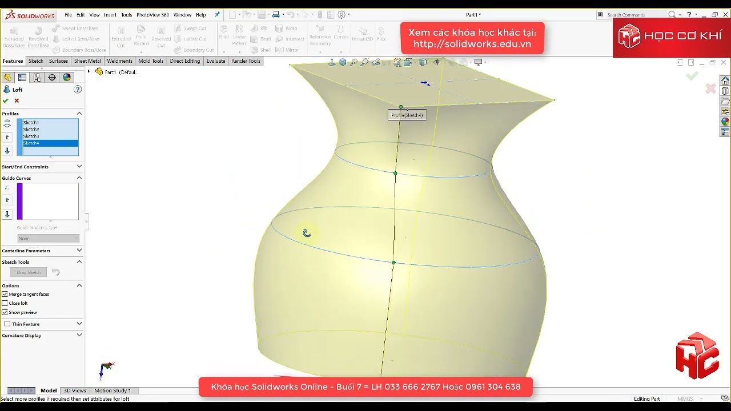
Task: Switch to the Surfaces tab
Action: coord(58,61)
